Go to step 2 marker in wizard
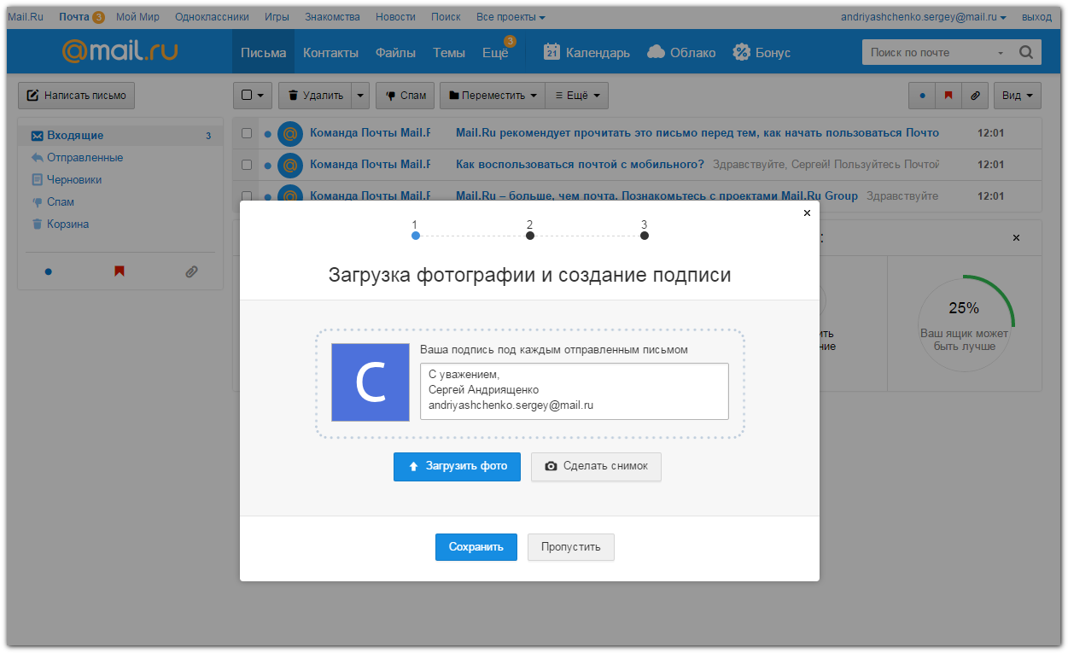The height and width of the screenshot is (653, 1068). 530,236
